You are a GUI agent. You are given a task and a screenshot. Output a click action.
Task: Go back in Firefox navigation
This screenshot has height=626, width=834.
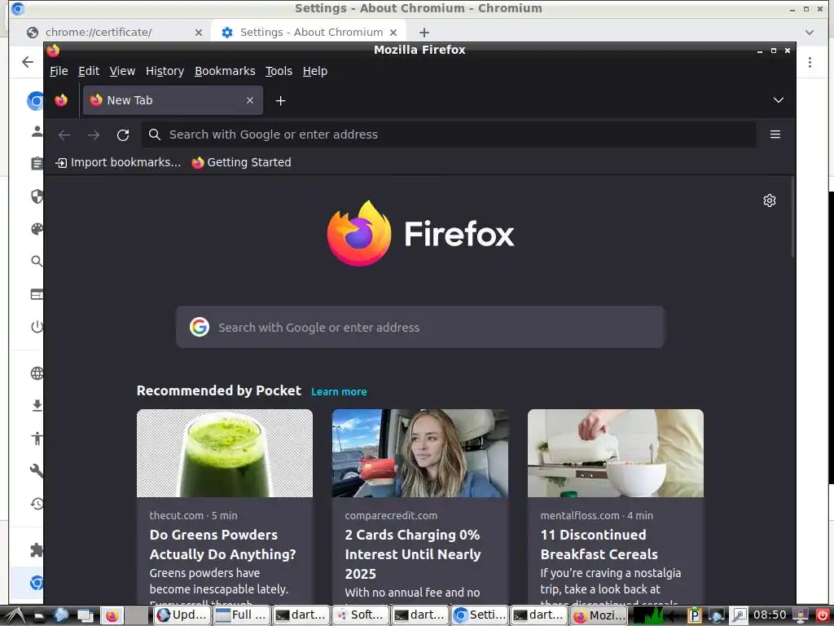coord(64,134)
